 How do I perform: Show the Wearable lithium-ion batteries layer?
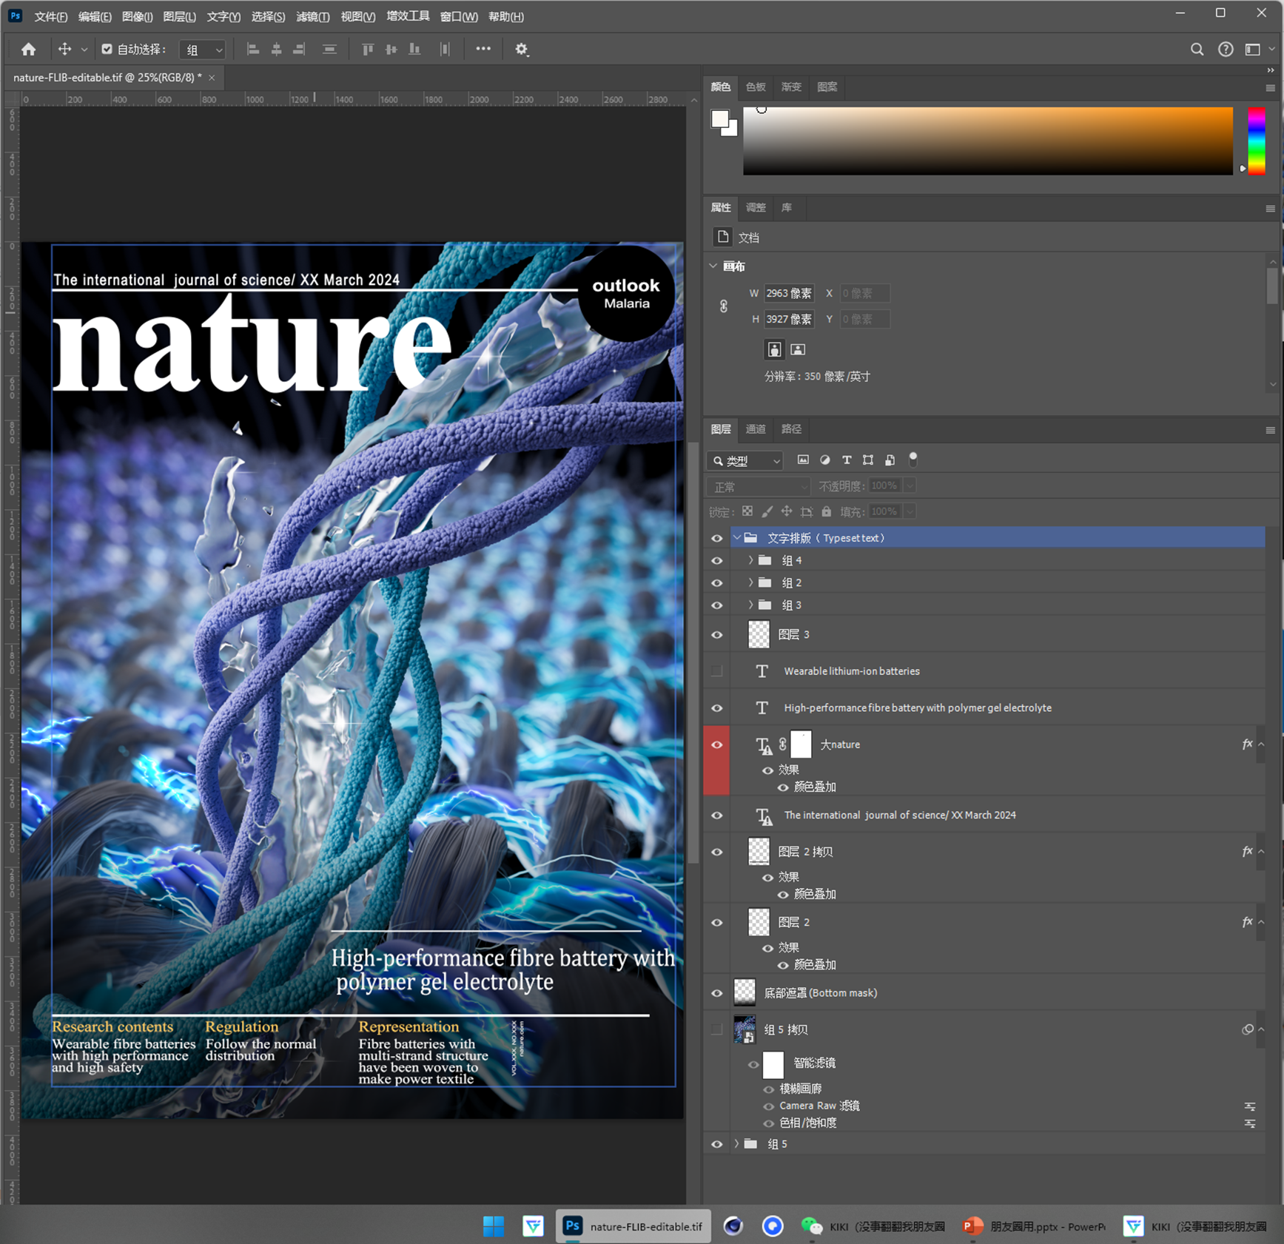pyautogui.click(x=716, y=671)
